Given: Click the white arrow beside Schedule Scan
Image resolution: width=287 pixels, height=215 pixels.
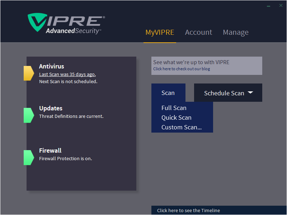Looking at the screenshot, I should click(x=250, y=92).
